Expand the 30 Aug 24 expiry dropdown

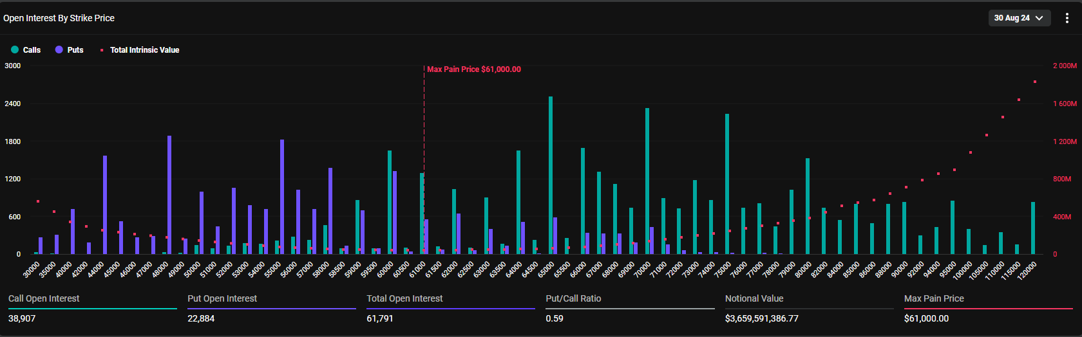(x=1019, y=18)
